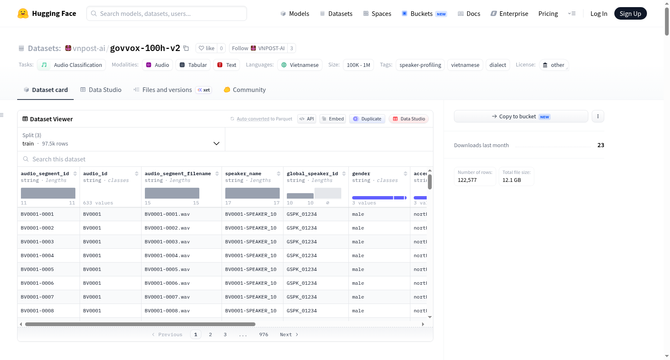Click the Hugging Face logo icon

coord(23,13)
